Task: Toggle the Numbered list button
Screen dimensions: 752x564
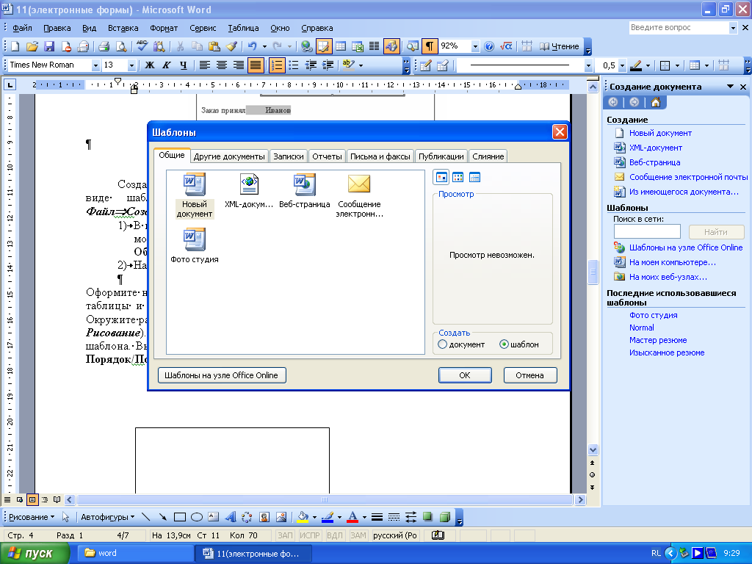Action: click(277, 65)
